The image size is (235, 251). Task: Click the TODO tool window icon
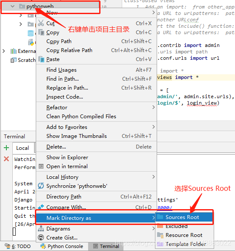(7, 246)
